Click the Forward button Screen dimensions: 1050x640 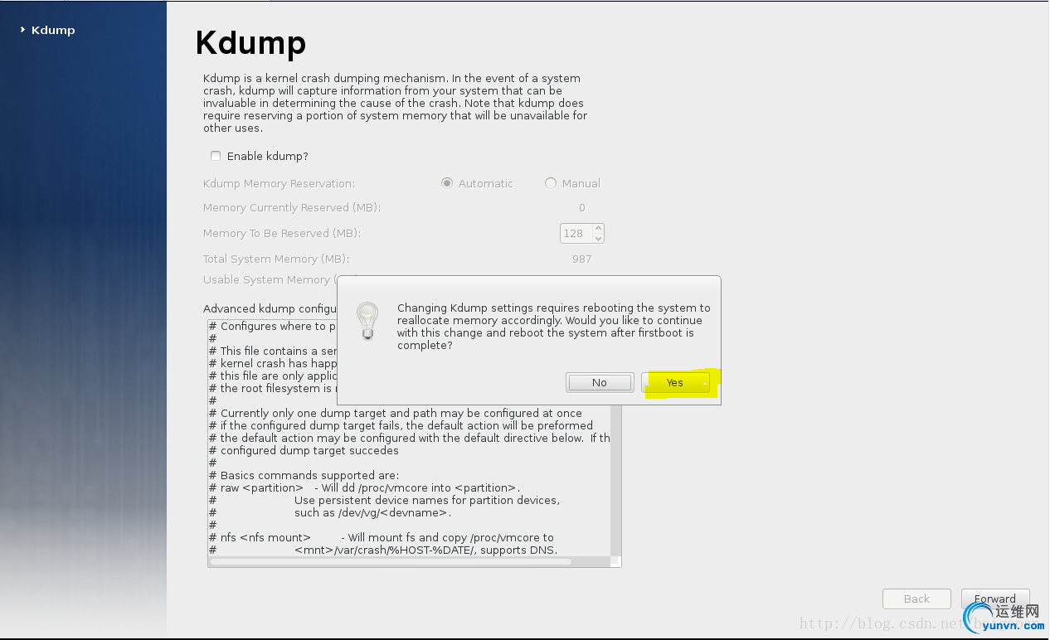tap(995, 599)
